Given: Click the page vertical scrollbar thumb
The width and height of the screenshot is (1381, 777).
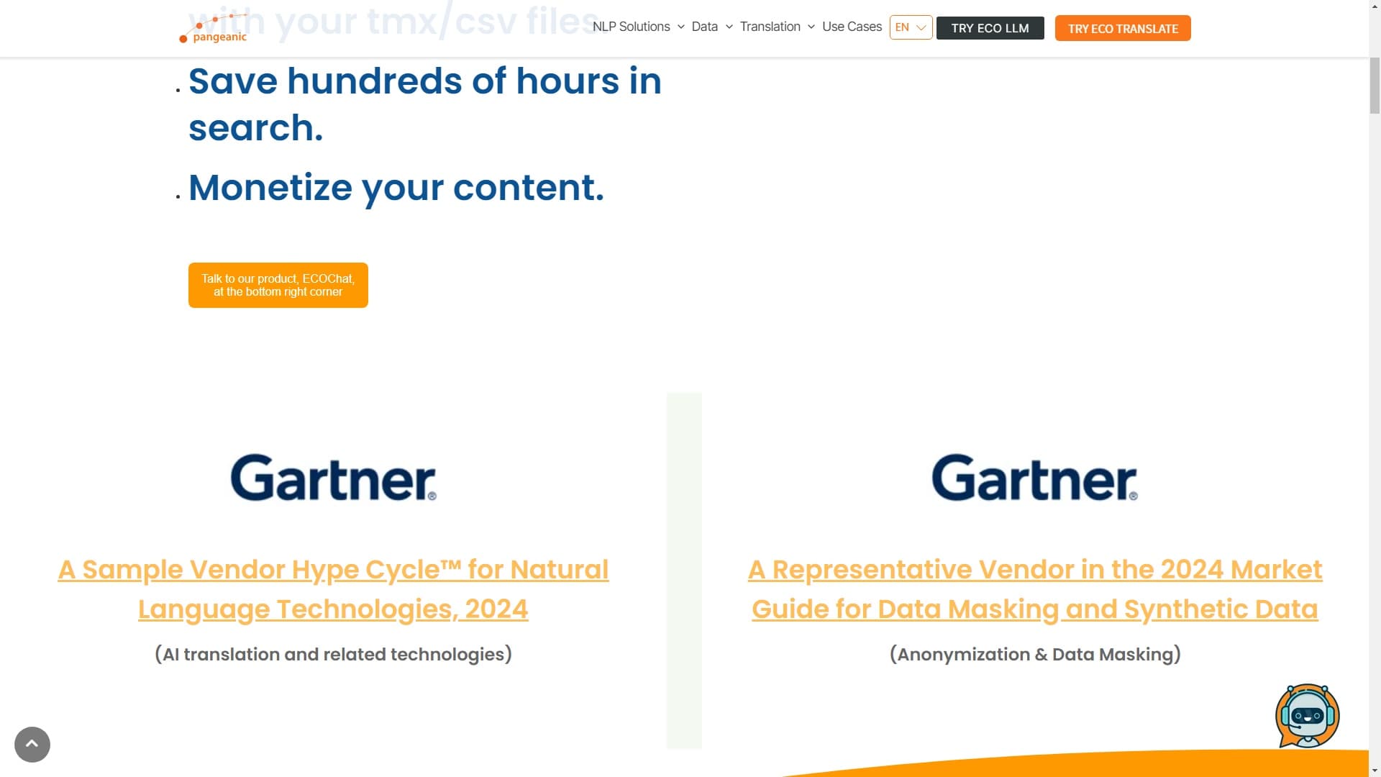Looking at the screenshot, I should pyautogui.click(x=1375, y=85).
